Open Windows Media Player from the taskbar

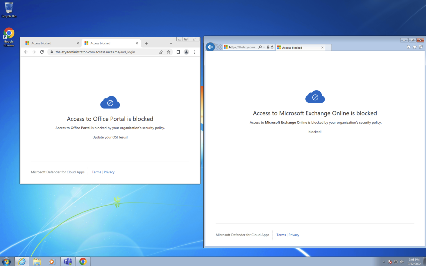(52, 261)
